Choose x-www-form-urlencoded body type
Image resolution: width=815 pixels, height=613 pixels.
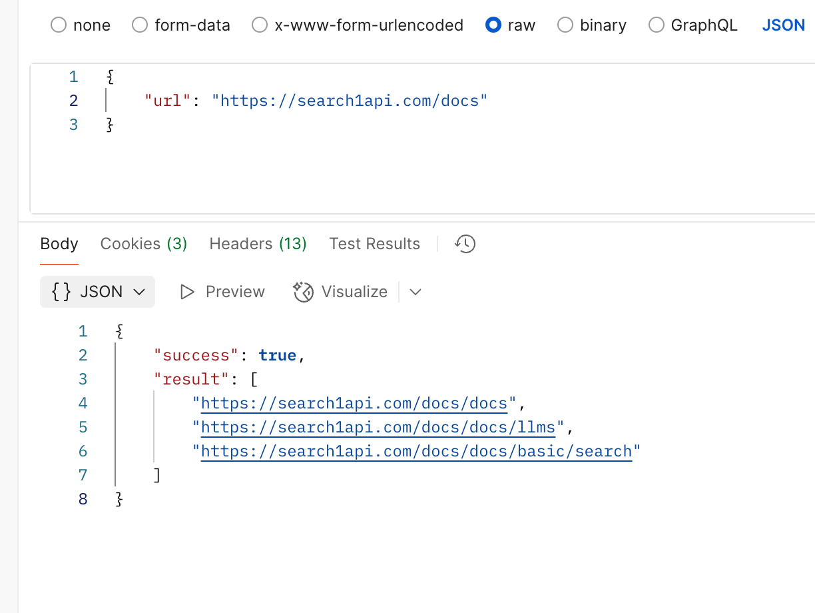coord(260,25)
